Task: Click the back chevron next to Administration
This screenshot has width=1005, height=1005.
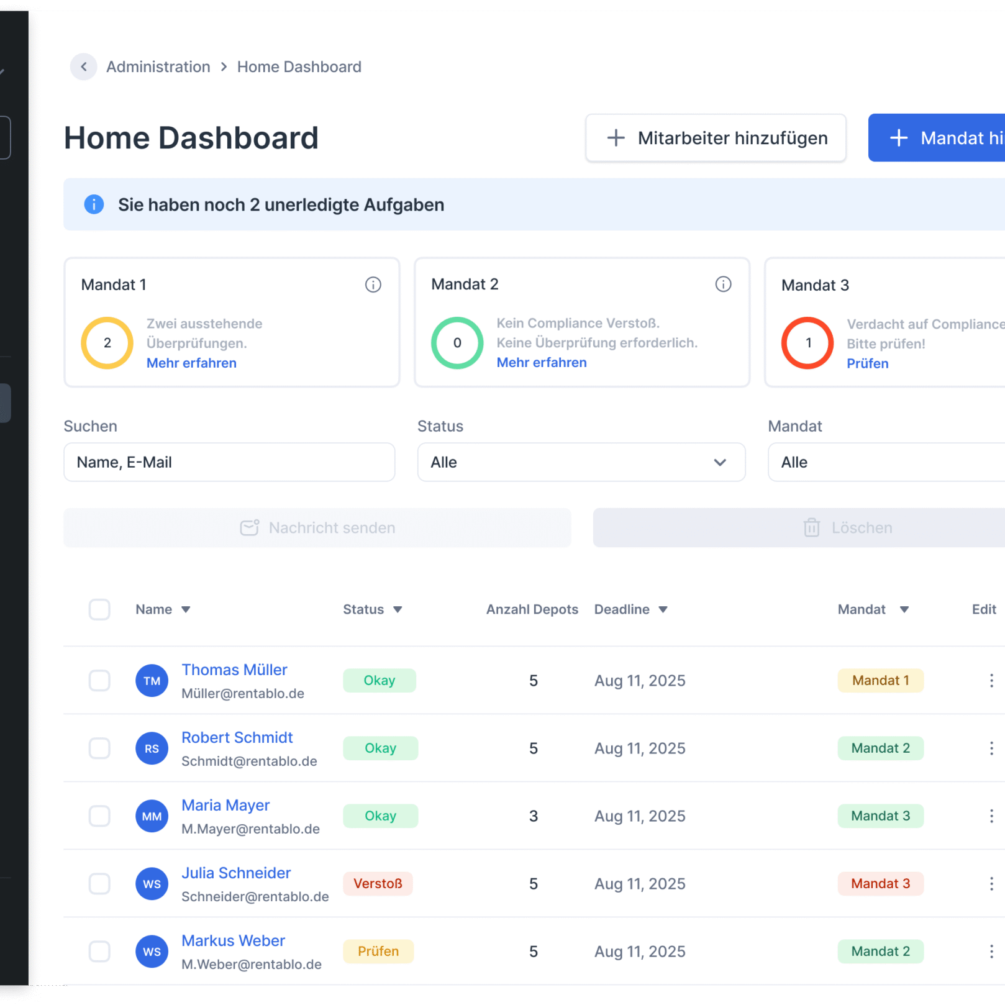Action: [x=84, y=66]
